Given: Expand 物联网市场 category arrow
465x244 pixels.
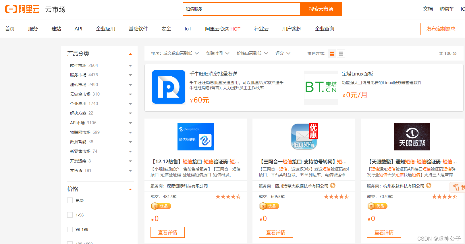Looking at the screenshot, I should [x=130, y=133].
